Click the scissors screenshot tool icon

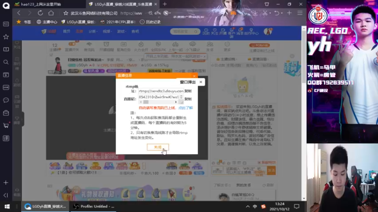click(x=265, y=13)
